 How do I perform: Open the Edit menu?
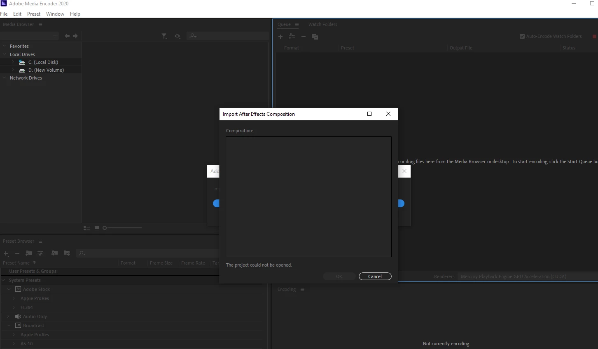17,14
